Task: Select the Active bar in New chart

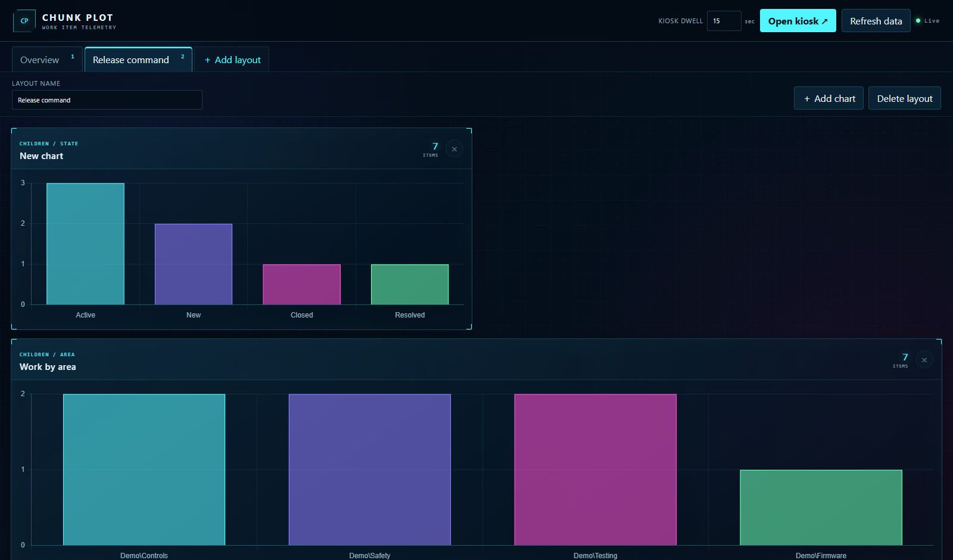Action: (x=85, y=244)
